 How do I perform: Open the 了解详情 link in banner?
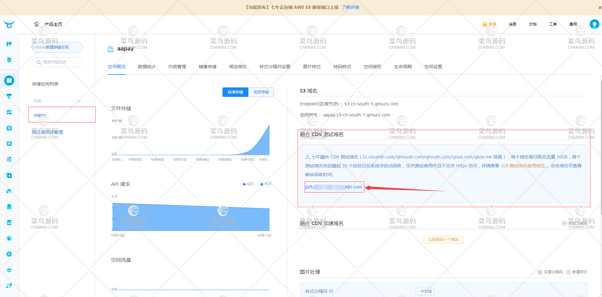click(350, 7)
